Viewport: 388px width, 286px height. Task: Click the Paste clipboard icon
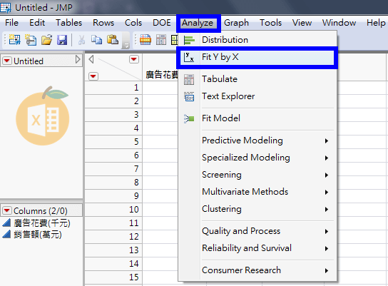113,40
